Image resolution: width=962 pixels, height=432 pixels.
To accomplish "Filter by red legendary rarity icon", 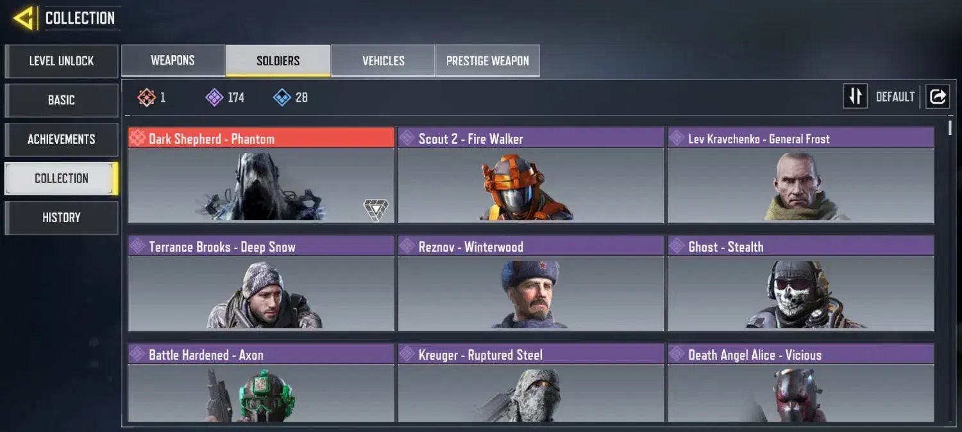I will click(x=146, y=97).
